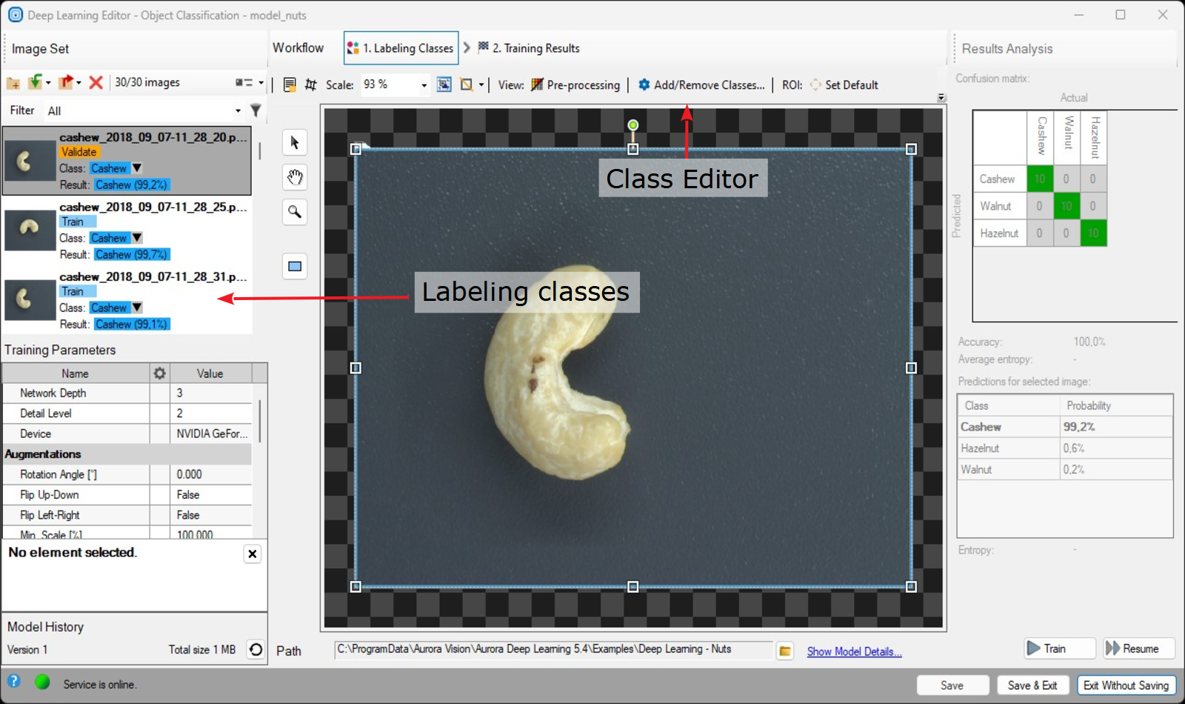The width and height of the screenshot is (1185, 704).
Task: Pick the magnifier zoom tool
Action: (x=295, y=212)
